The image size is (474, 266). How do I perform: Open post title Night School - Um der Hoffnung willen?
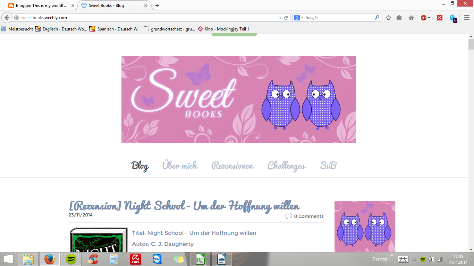pyautogui.click(x=184, y=206)
